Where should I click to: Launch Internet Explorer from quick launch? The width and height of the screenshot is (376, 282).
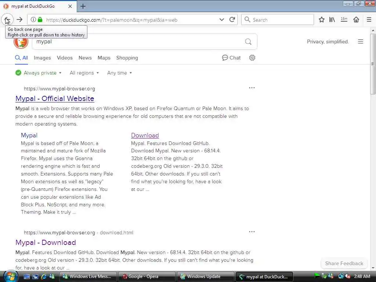(x=44, y=276)
